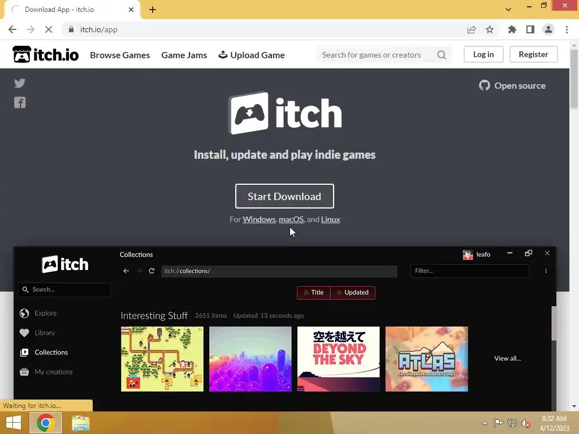Viewport: 579px width, 434px height.
Task: Close the Download App tab
Action: point(131,10)
